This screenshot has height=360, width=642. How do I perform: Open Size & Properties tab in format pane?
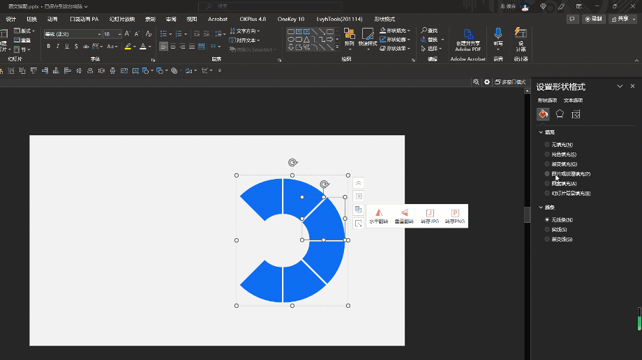(x=576, y=114)
